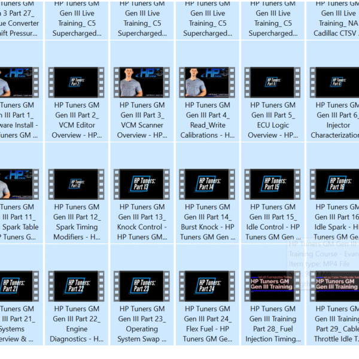This screenshot has width=359, height=359.
Task: Select the Gen III Part 5 video thumbnail
Action: click(x=272, y=83)
